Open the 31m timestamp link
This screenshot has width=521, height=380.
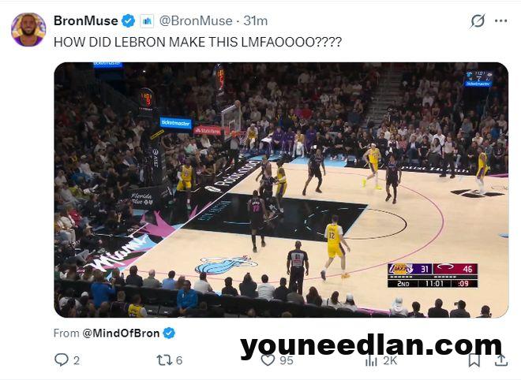(255, 21)
